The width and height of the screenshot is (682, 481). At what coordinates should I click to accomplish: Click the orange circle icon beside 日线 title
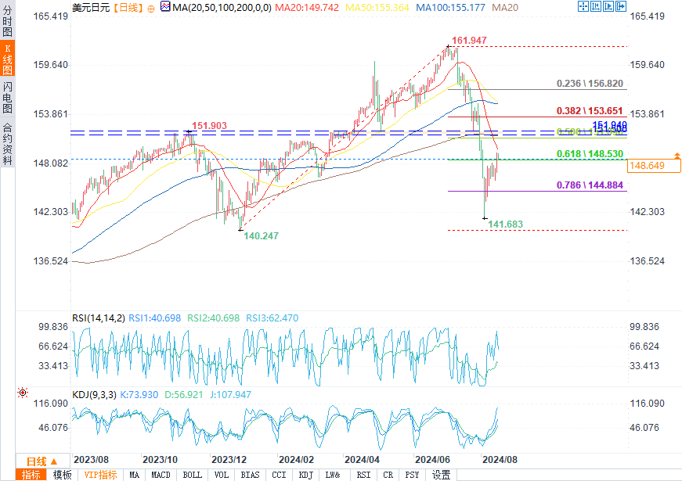(151, 9)
